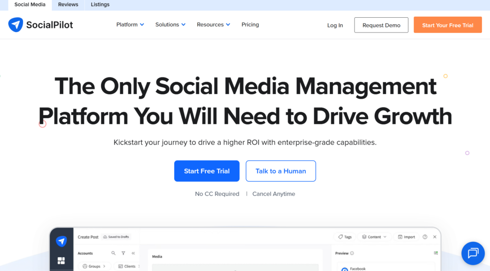Collapse Accounts panel with double-chevron icon
The height and width of the screenshot is (271, 490).
pyautogui.click(x=133, y=253)
